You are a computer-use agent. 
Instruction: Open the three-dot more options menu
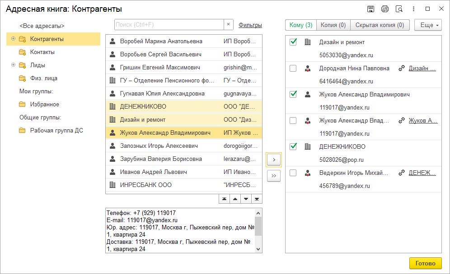click(x=413, y=9)
